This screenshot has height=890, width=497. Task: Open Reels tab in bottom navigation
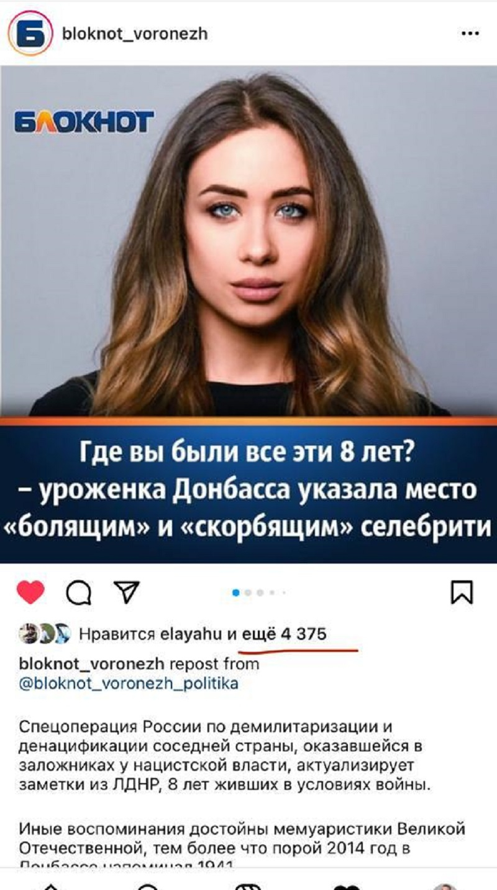click(247, 886)
